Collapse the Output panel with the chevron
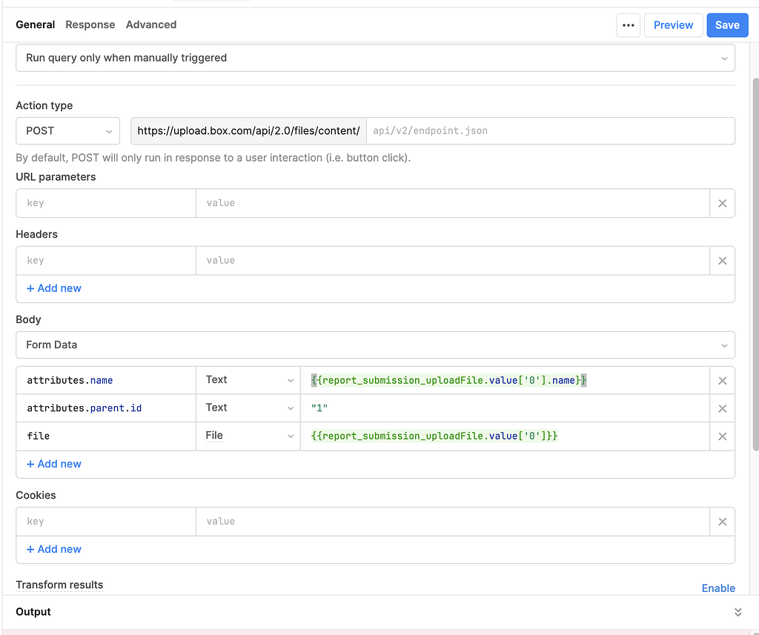759x635 pixels. pos(738,611)
